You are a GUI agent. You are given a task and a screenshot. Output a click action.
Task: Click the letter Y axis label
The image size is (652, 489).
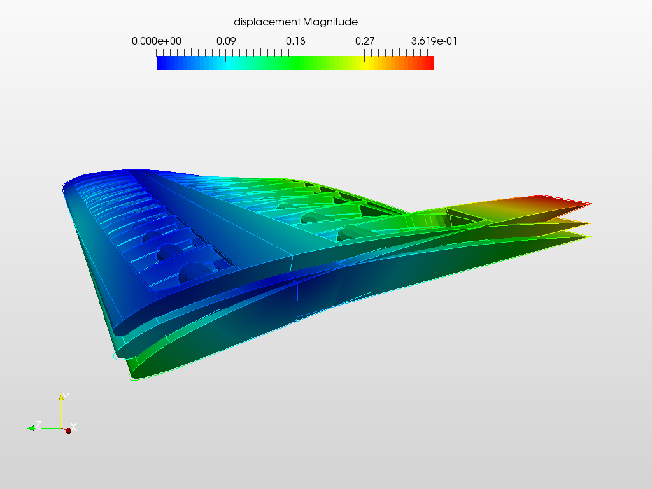(x=66, y=397)
